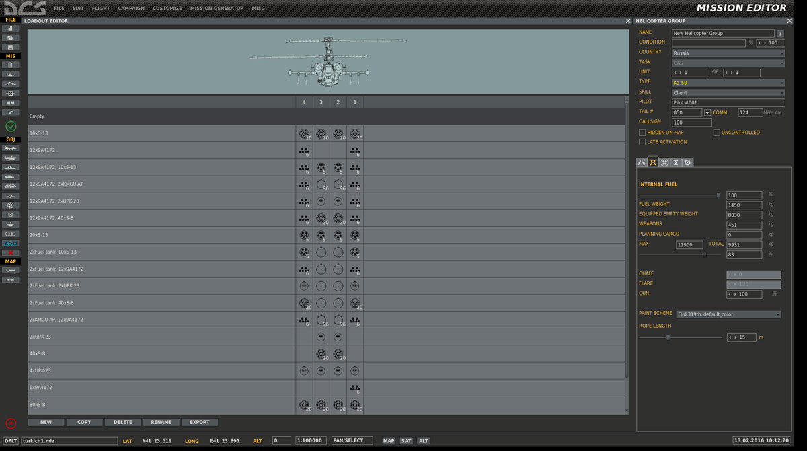Image resolution: width=807 pixels, height=451 pixels.
Task: Open the Country dropdown showing Russia
Action: (x=728, y=53)
